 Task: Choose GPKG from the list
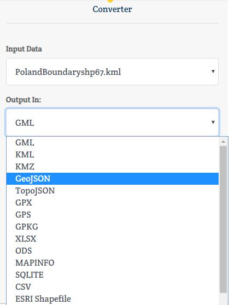point(113,227)
